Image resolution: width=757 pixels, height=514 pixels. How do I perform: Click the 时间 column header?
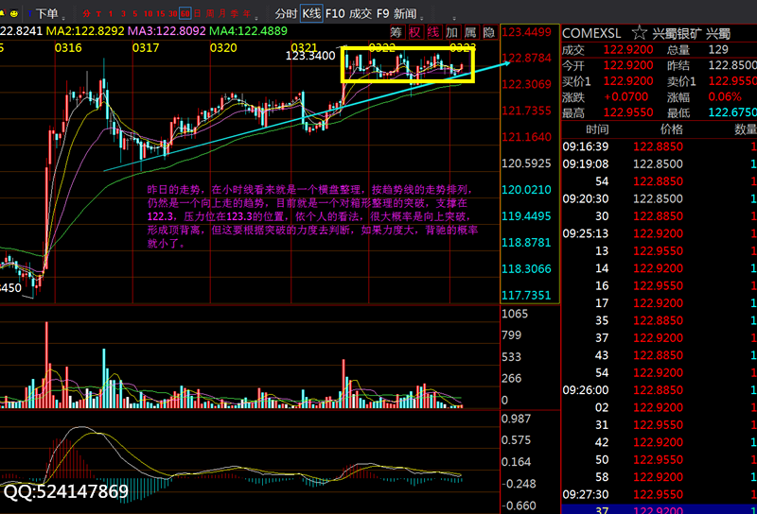tap(597, 129)
